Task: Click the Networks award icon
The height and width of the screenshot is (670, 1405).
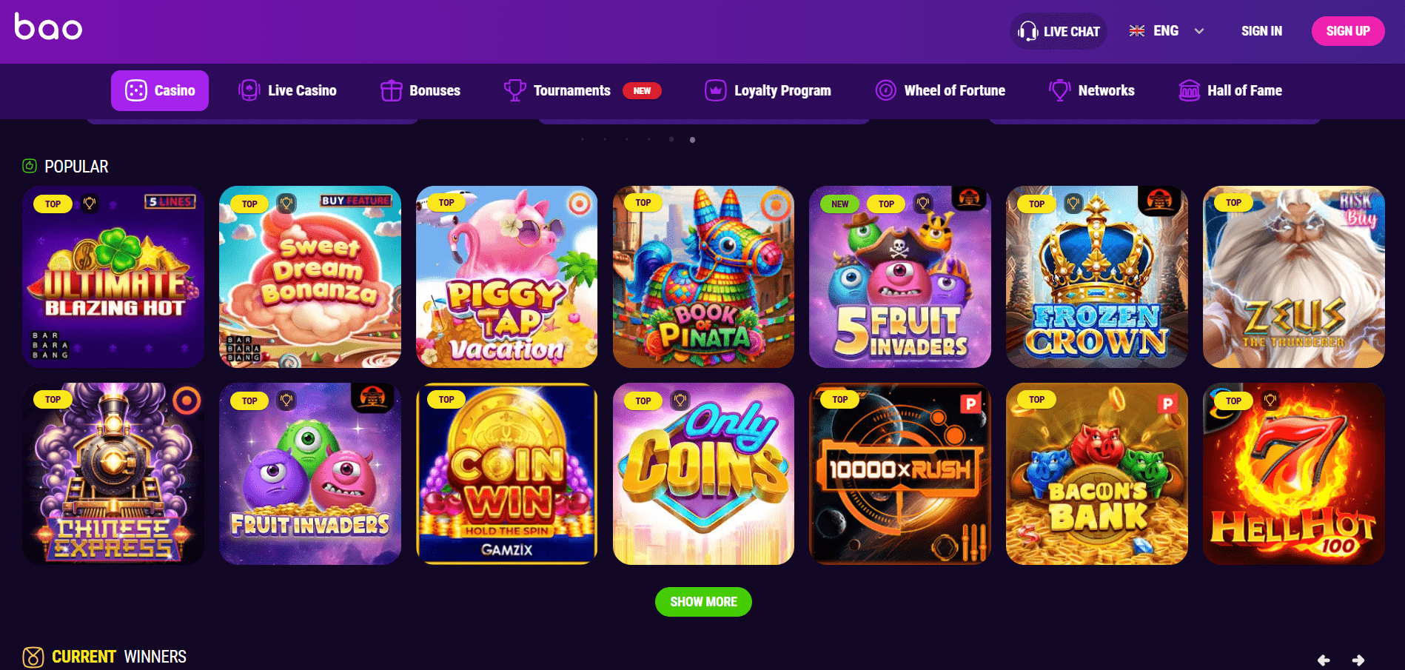Action: 1060,90
